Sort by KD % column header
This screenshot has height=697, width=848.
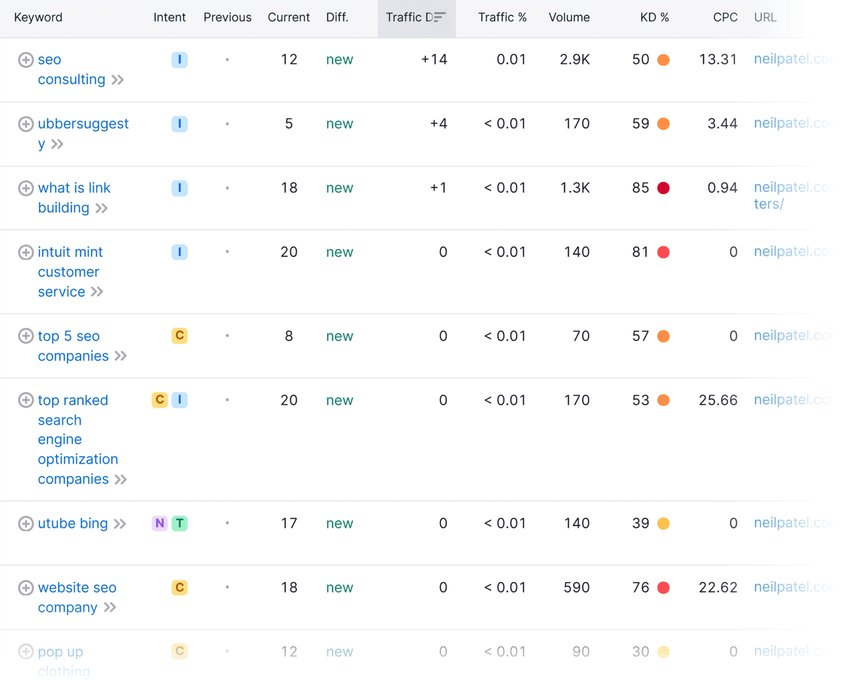click(654, 18)
